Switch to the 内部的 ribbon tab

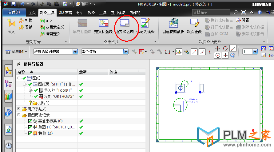point(135,13)
